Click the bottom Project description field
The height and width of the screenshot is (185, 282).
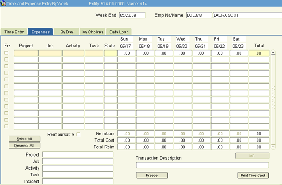pyautogui.click(x=78, y=154)
